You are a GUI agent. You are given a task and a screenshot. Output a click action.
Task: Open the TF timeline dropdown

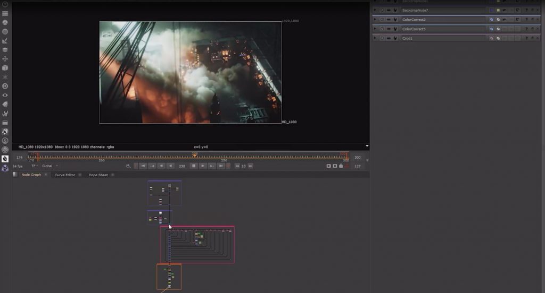pos(35,166)
